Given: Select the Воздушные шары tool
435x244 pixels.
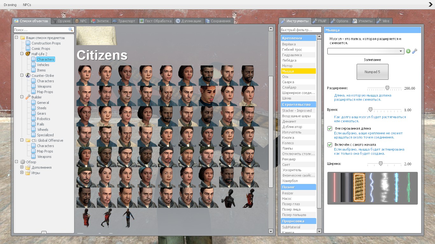Looking at the screenshot, I should pos(298,116).
